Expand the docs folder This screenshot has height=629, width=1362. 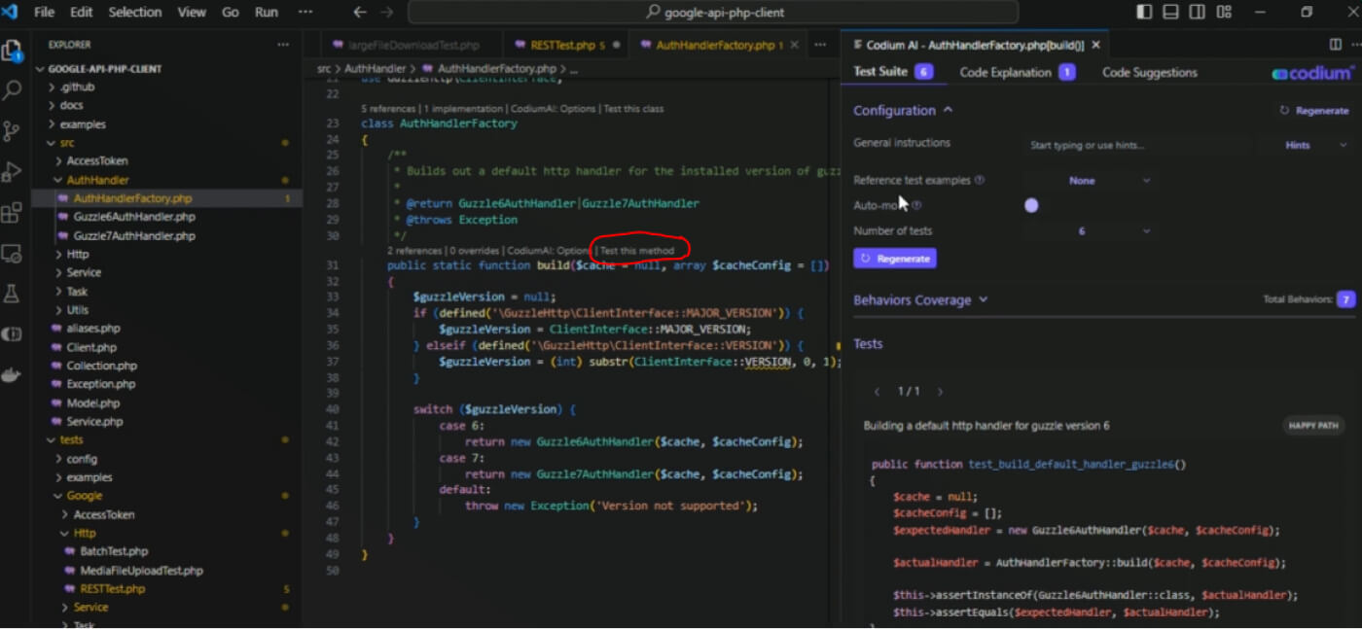72,105
